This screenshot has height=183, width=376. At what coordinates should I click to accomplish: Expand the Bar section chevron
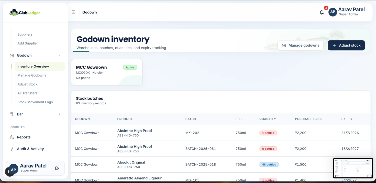tap(59, 114)
